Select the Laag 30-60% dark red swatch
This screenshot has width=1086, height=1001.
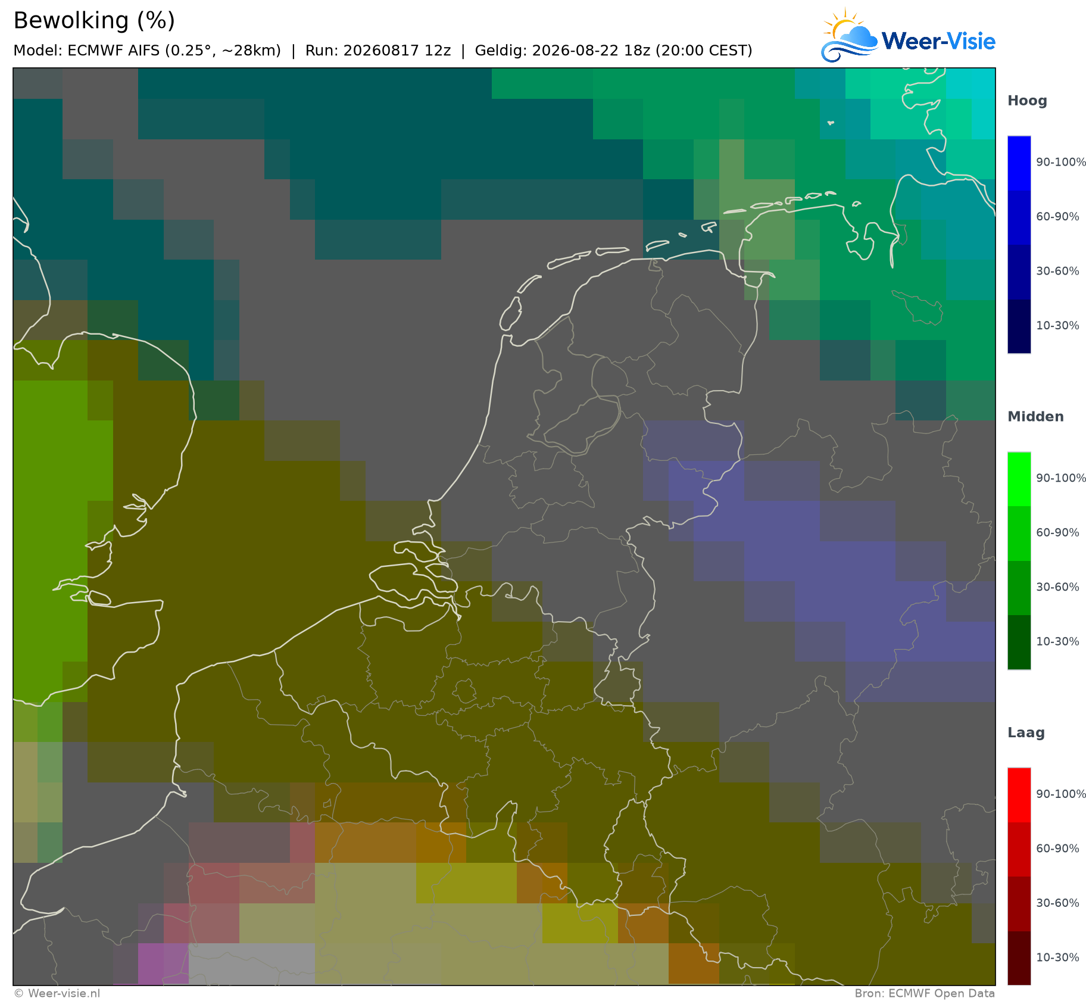[1019, 904]
